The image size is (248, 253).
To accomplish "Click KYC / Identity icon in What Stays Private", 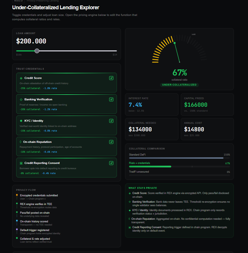I will click(x=130, y=210).
